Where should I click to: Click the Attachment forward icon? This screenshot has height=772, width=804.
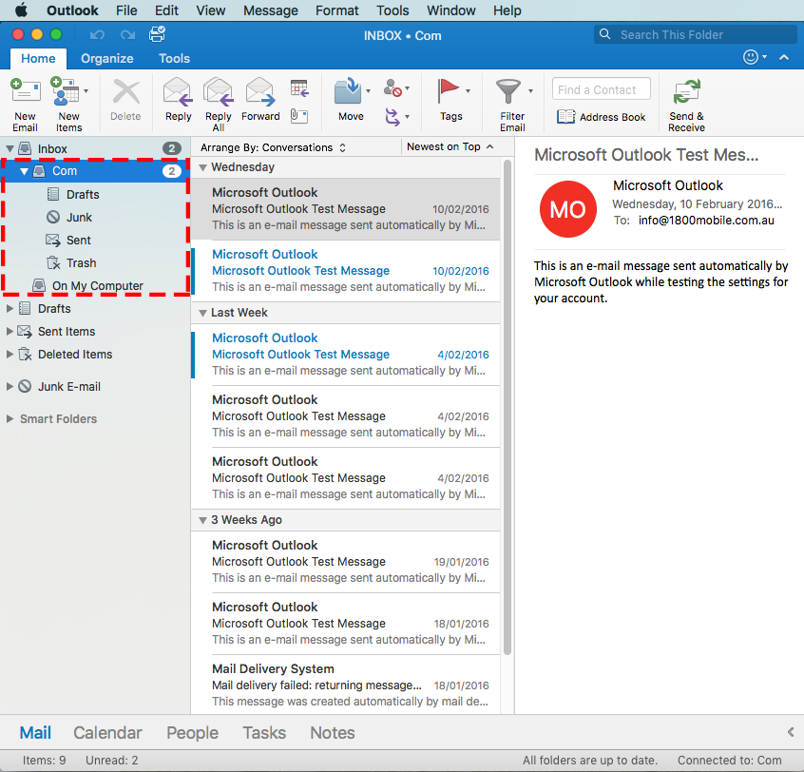pyautogui.click(x=299, y=116)
